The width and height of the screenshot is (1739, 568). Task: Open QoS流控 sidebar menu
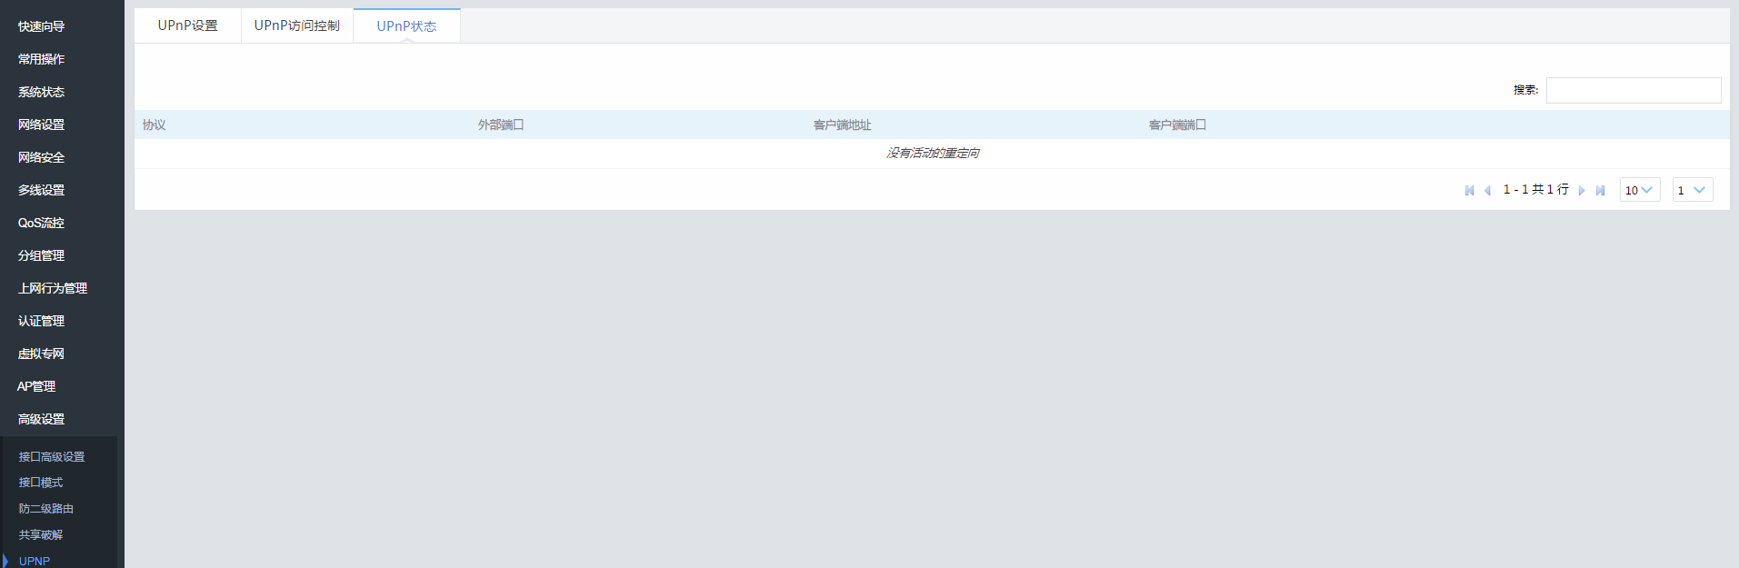click(42, 223)
